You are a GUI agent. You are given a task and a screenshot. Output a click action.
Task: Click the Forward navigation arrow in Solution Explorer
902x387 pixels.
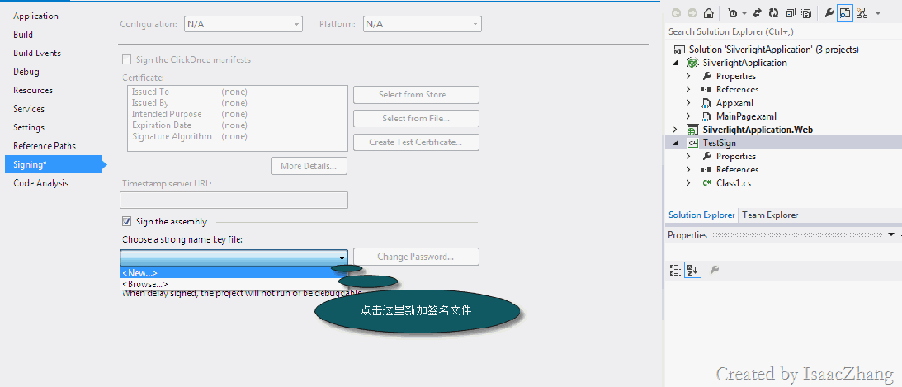692,13
